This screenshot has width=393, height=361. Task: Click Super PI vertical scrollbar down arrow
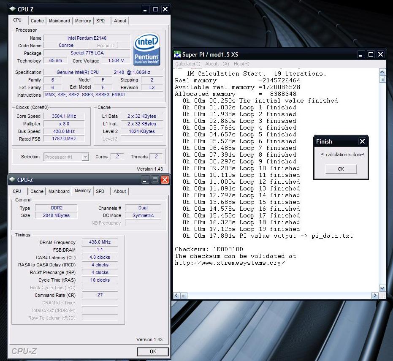point(382,288)
